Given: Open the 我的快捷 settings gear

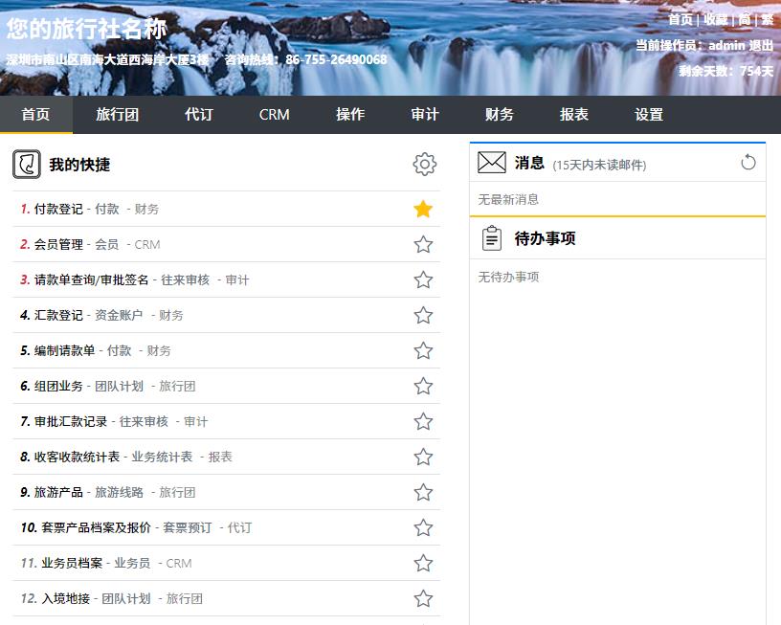Looking at the screenshot, I should [x=424, y=164].
